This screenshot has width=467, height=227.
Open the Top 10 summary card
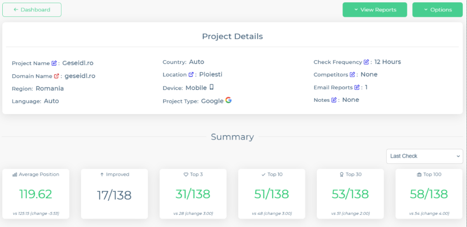coord(271,194)
